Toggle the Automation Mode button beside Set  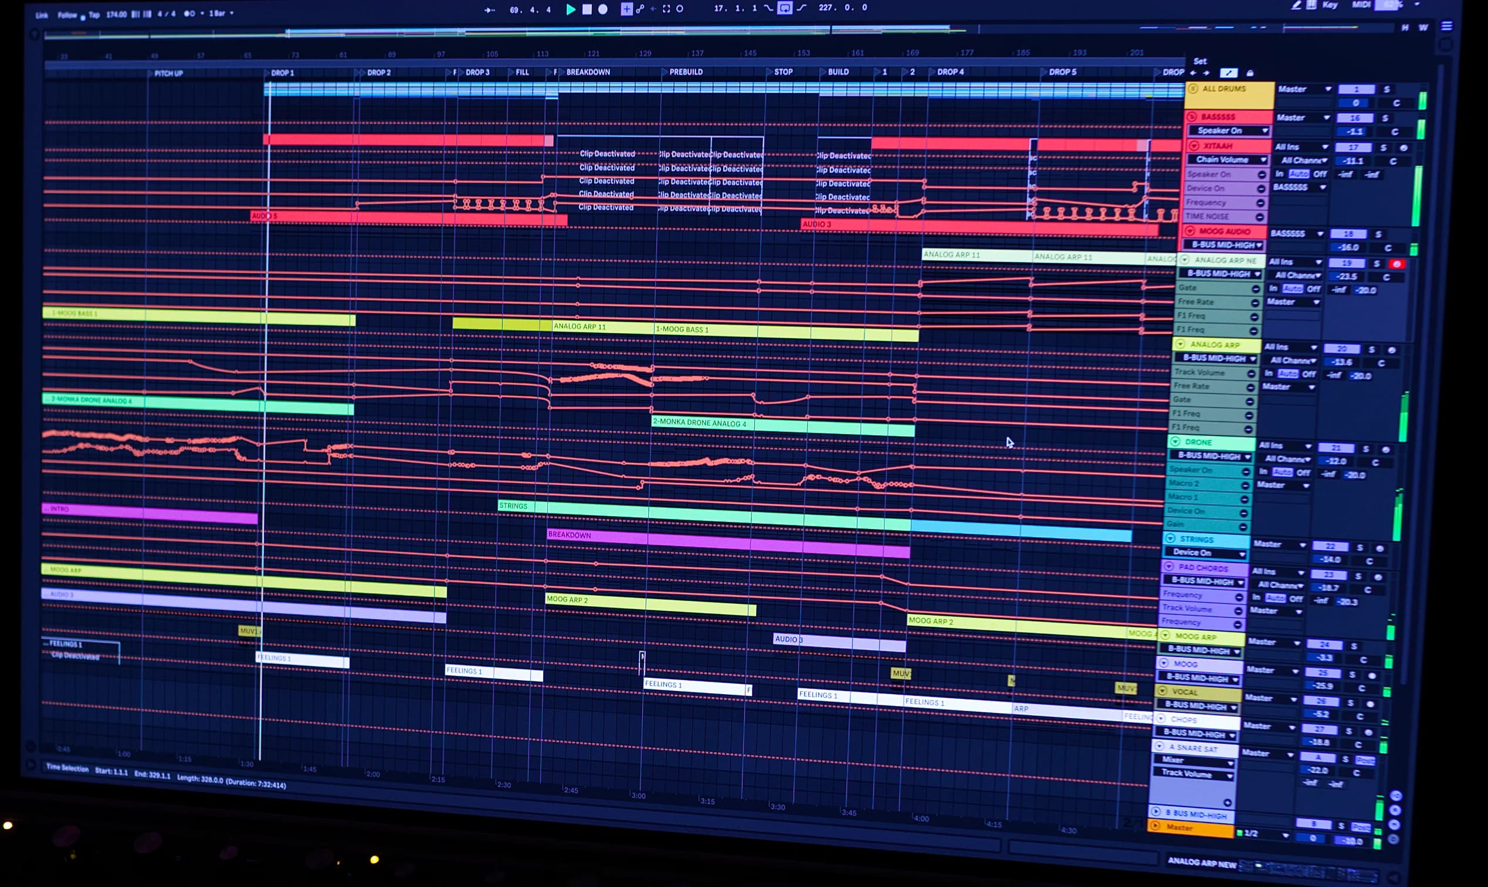coord(1229,73)
